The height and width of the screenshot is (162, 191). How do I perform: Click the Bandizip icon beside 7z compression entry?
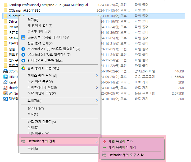(23, 55)
